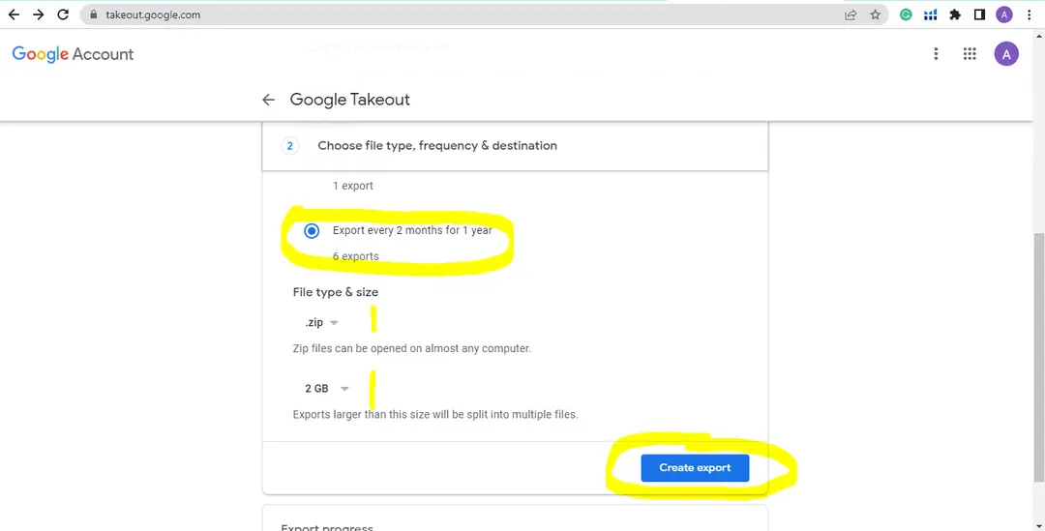Click the Create export button
1045x531 pixels.
click(x=695, y=468)
